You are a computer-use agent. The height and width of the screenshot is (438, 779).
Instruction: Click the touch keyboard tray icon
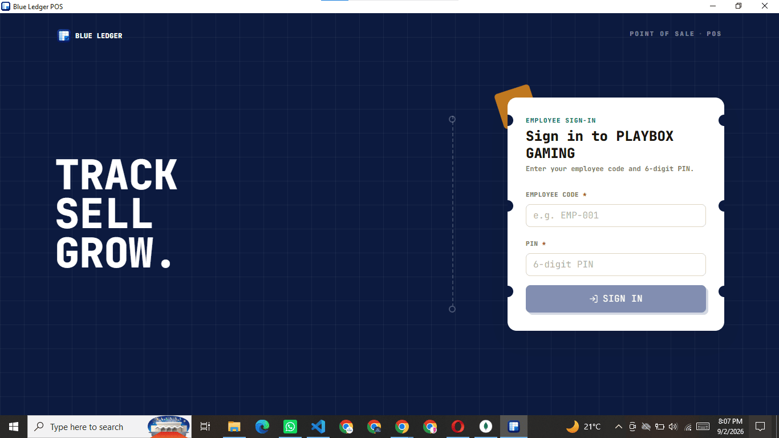click(x=703, y=427)
